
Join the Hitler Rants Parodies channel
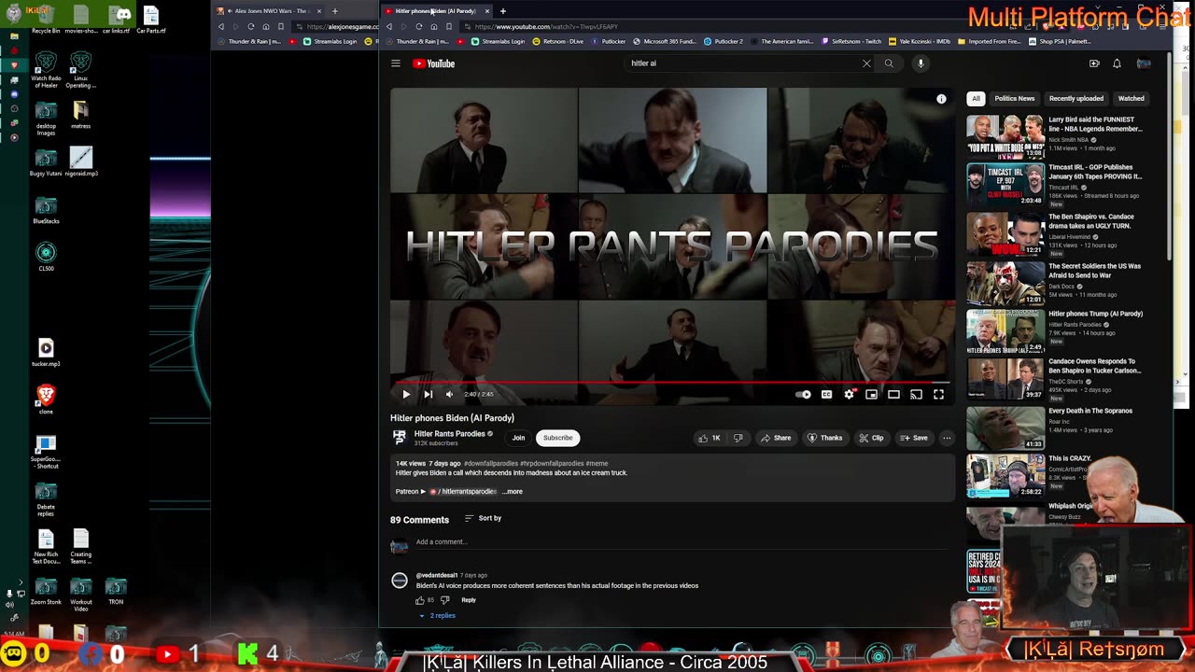click(x=518, y=438)
